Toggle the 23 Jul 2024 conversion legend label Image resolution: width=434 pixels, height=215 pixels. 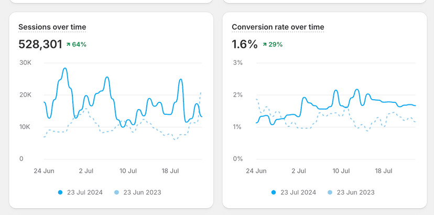point(299,193)
